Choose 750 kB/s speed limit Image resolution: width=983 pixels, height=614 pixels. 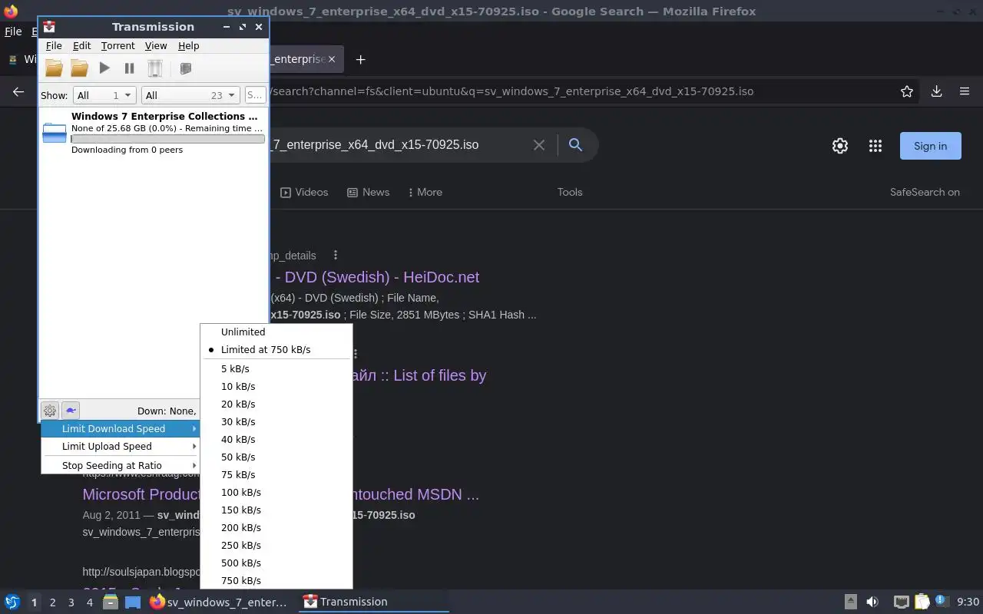tap(276, 581)
